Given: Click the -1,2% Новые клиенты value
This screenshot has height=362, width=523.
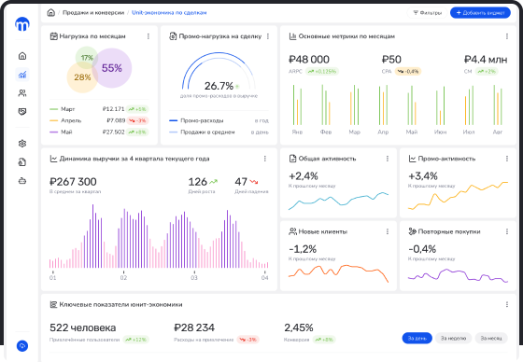Looking at the screenshot, I should point(303,249).
